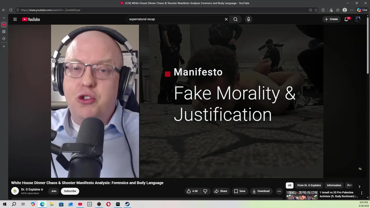Viewport: 370px width, 208px height.
Task: Join the channel membership
Action: (x=54, y=191)
